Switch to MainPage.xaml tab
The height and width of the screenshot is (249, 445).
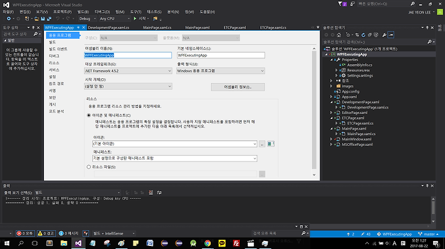[x=197, y=28]
